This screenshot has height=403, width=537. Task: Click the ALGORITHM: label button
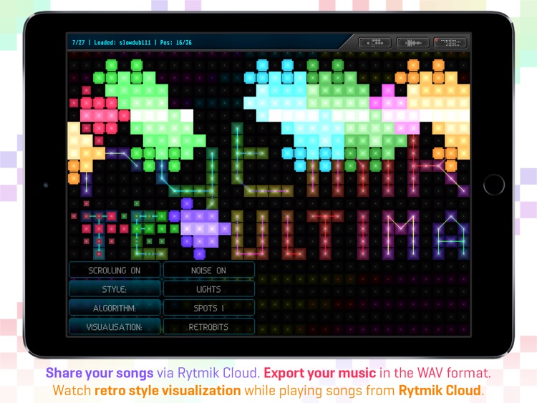click(x=115, y=308)
